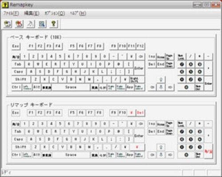This screenshot has width=222, height=177.
Task: Select the Right Shift key on base keyboard
Action: click(x=137, y=80)
